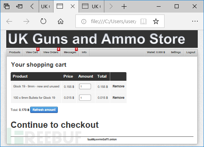Open the browser Settings and more menu
204x147 pixels.
pos(195,21)
